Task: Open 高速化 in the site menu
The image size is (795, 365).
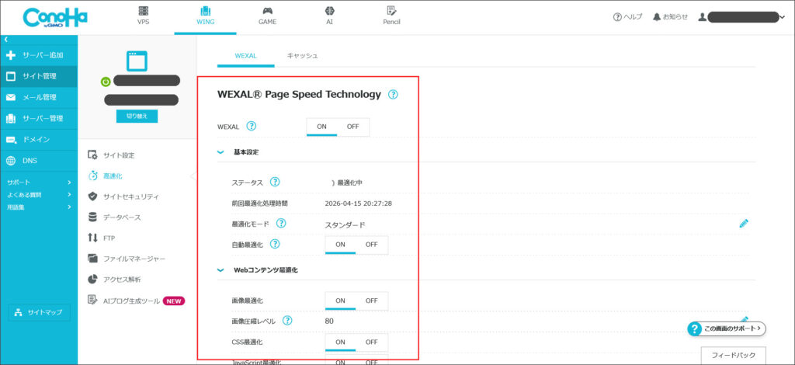Action: click(106, 176)
